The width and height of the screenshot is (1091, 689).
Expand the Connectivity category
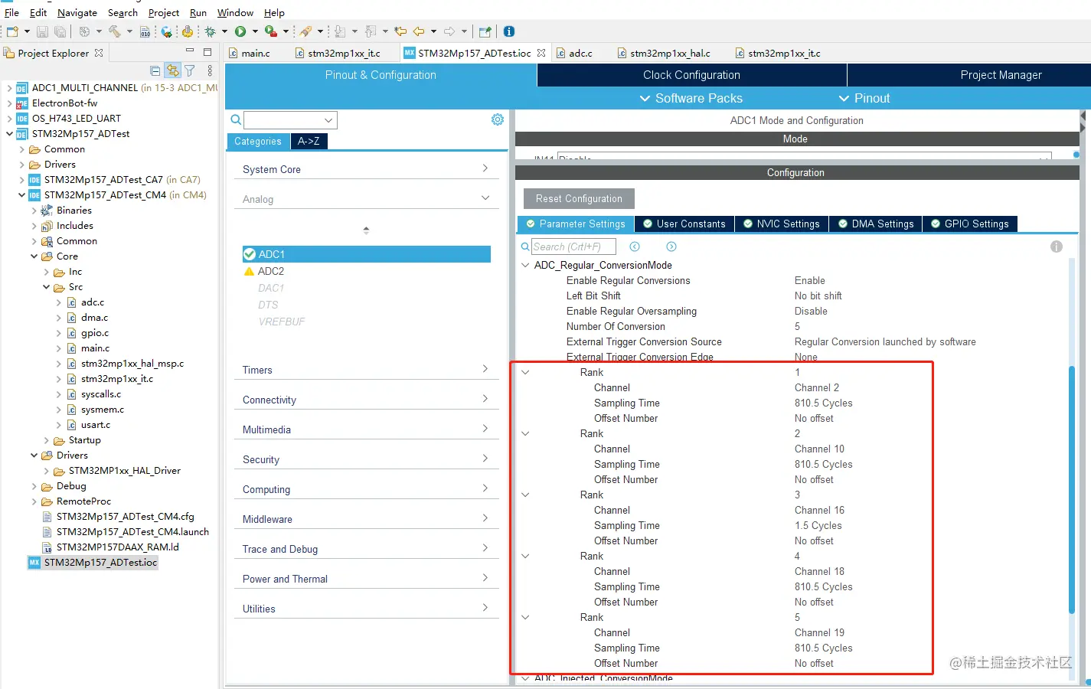tap(367, 400)
